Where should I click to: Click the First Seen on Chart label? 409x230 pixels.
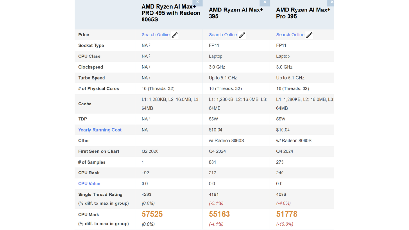99,151
